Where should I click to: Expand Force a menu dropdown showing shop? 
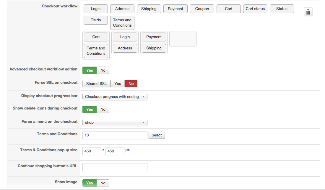click(115, 123)
